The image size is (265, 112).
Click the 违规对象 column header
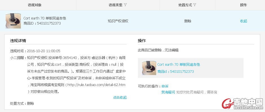coord(35,5)
